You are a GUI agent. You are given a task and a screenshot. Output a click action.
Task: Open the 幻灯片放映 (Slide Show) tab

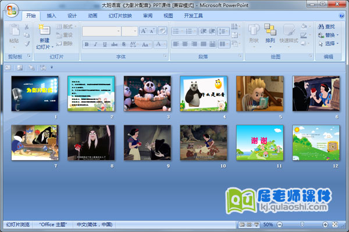point(120,16)
